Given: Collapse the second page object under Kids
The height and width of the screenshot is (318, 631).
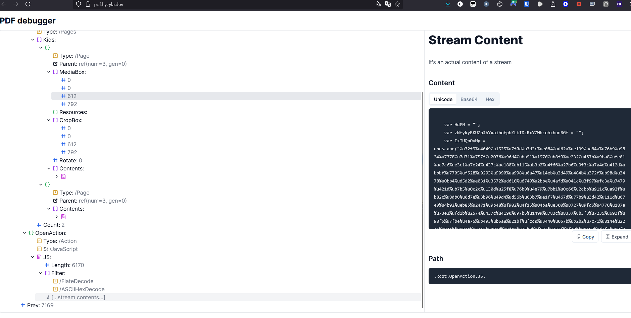Looking at the screenshot, I should click(x=41, y=184).
